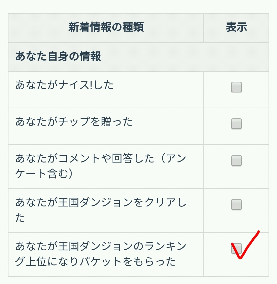
Task: Check the 'あなたがナイス!した' display checkbox
Action: point(236,87)
